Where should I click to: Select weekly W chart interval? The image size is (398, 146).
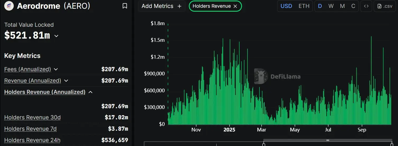(x=331, y=6)
